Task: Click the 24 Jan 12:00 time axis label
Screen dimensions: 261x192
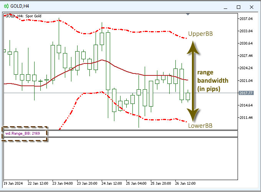Action: coord(112,183)
